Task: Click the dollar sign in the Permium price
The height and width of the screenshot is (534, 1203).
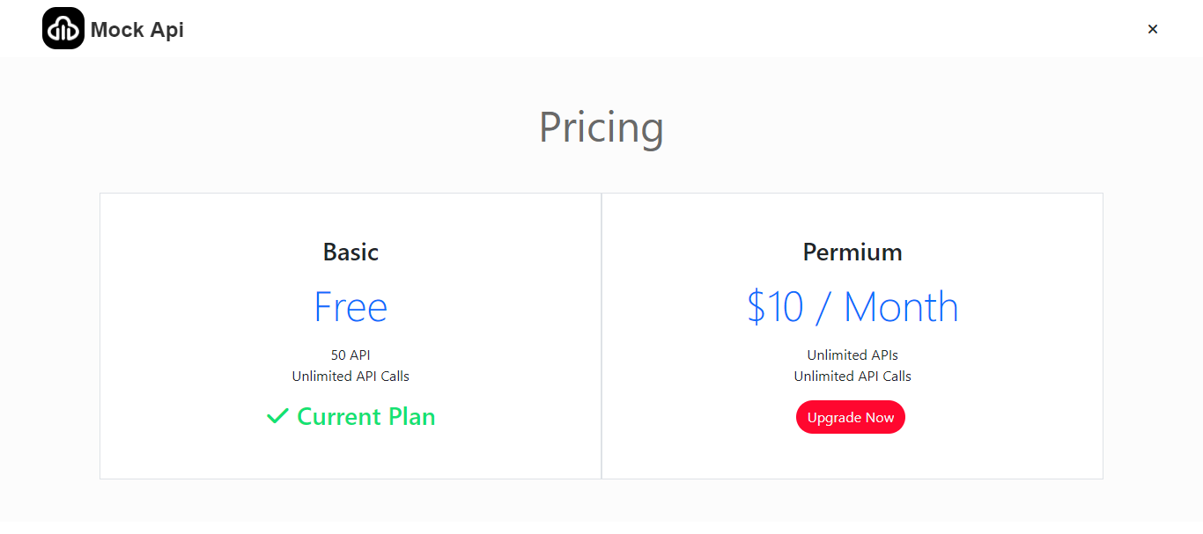Action: tap(756, 307)
